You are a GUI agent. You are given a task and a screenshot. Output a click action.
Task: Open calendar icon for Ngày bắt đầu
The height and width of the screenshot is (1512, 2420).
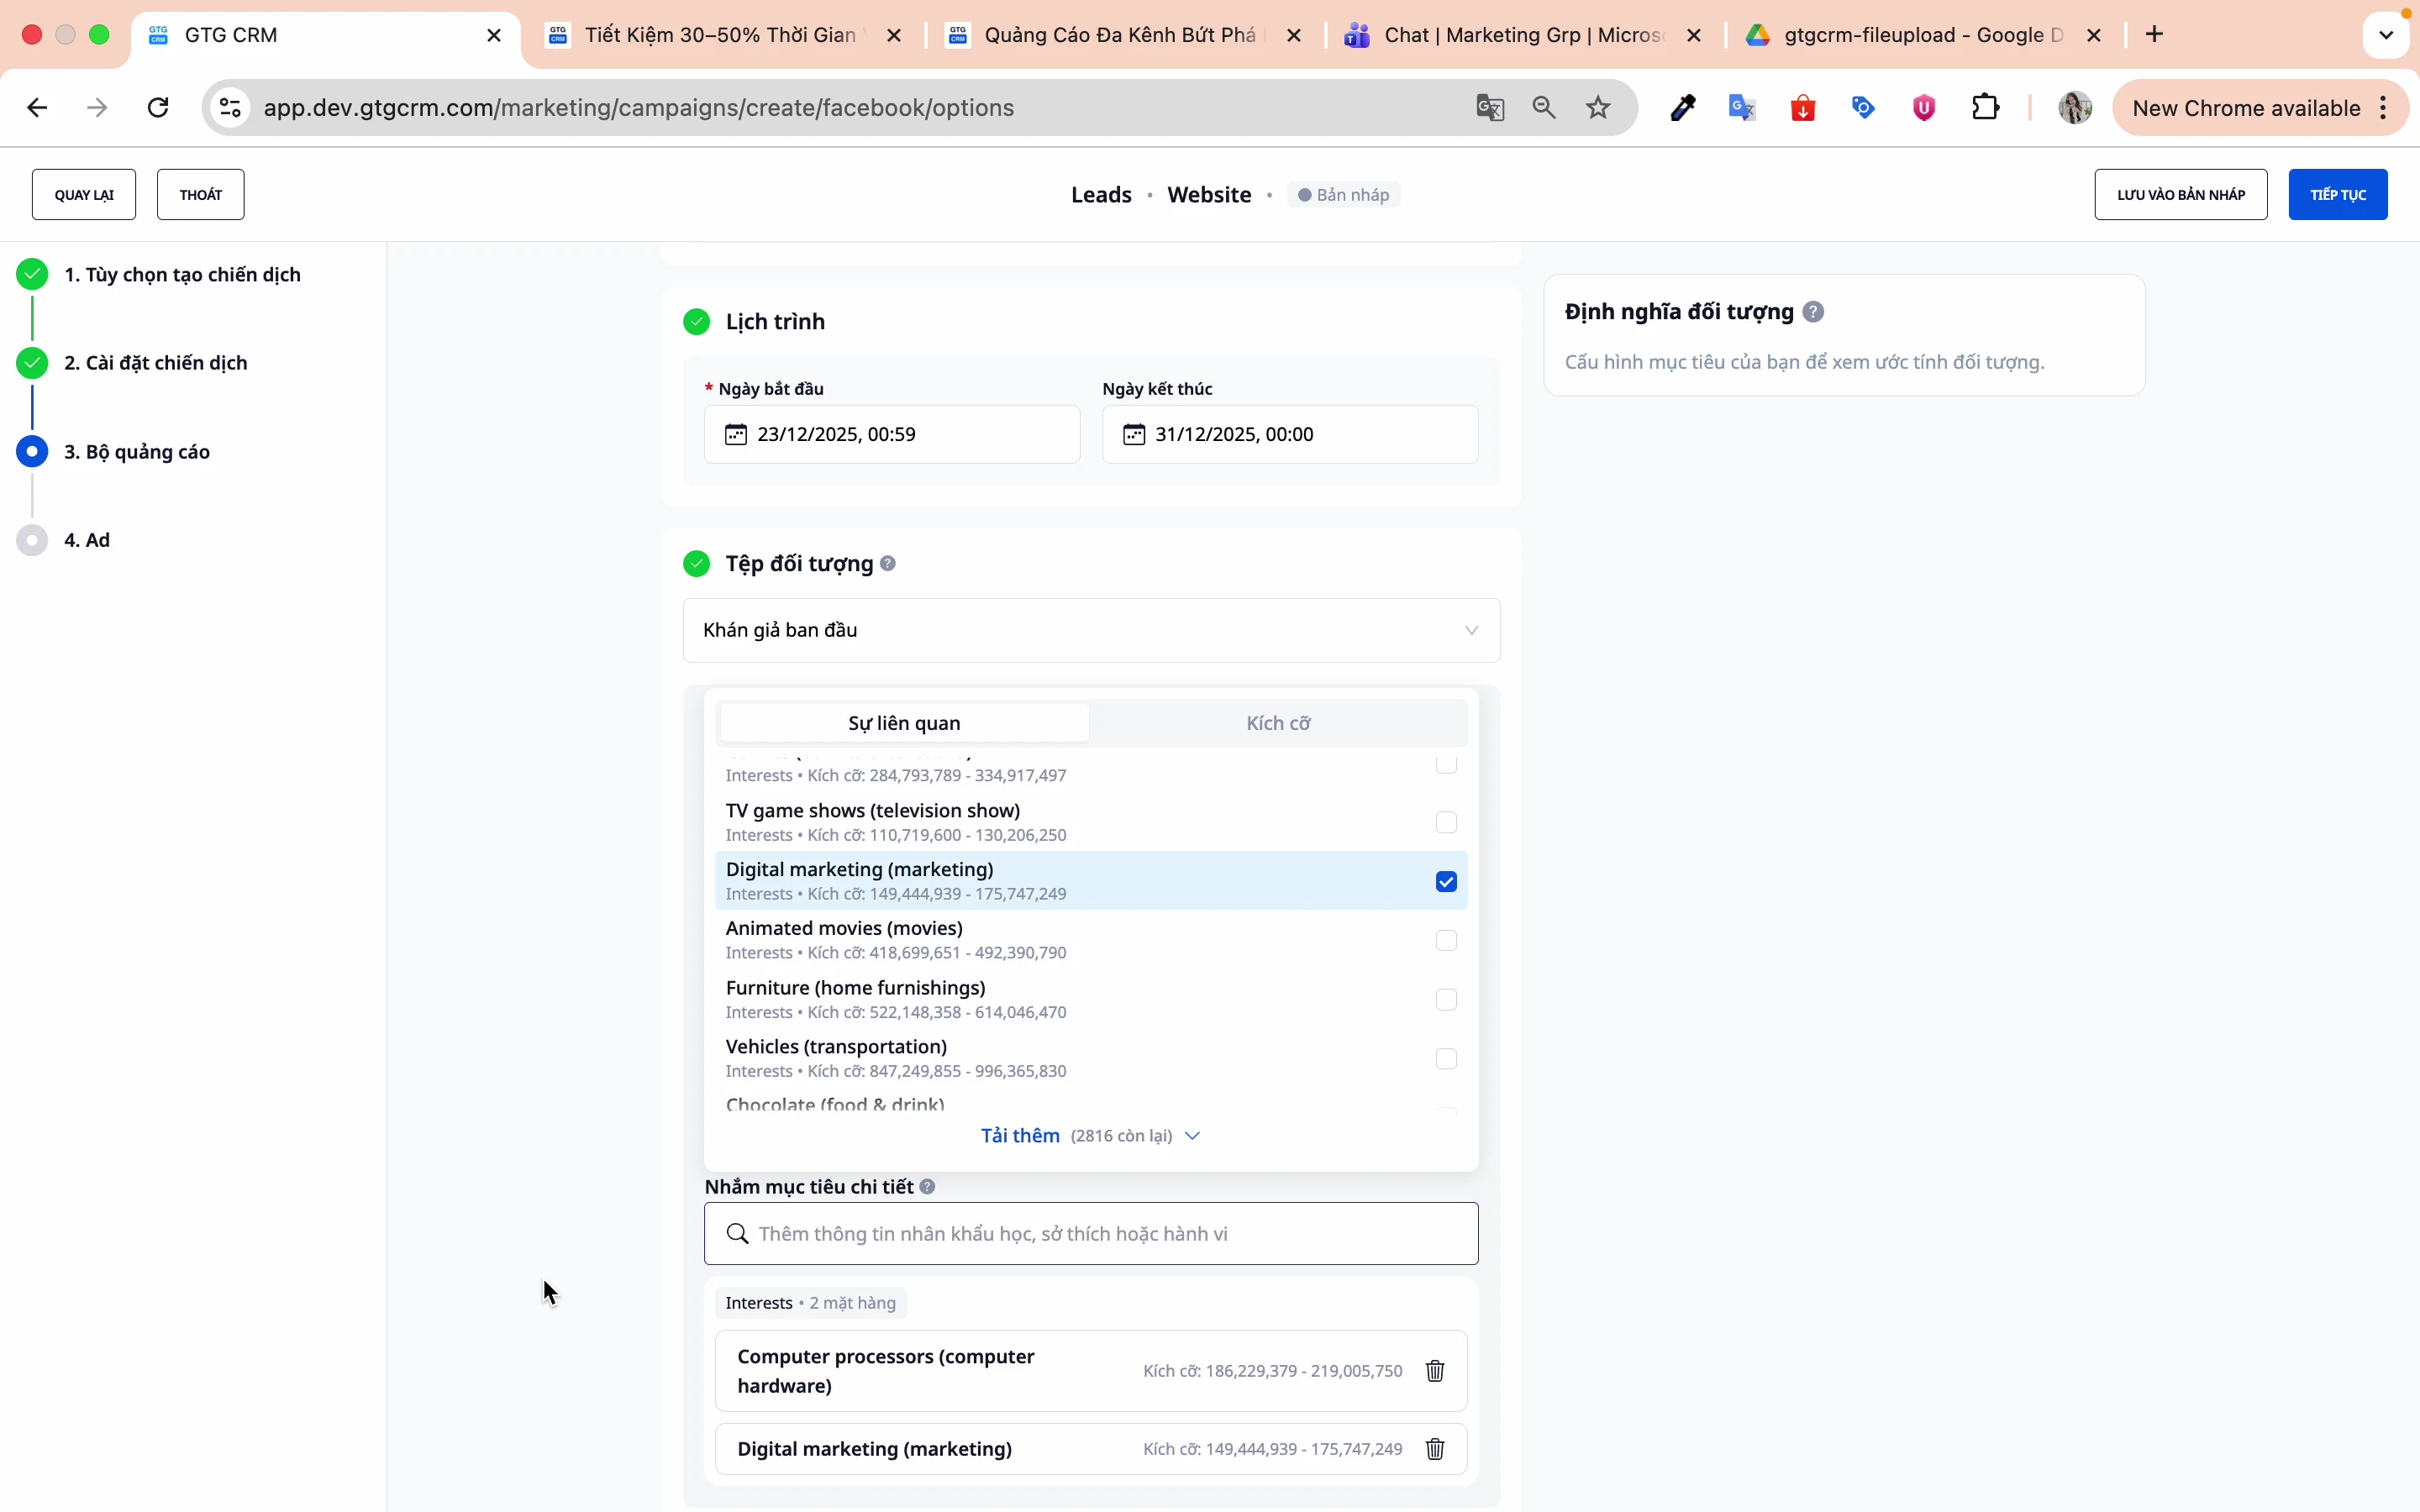tap(736, 434)
